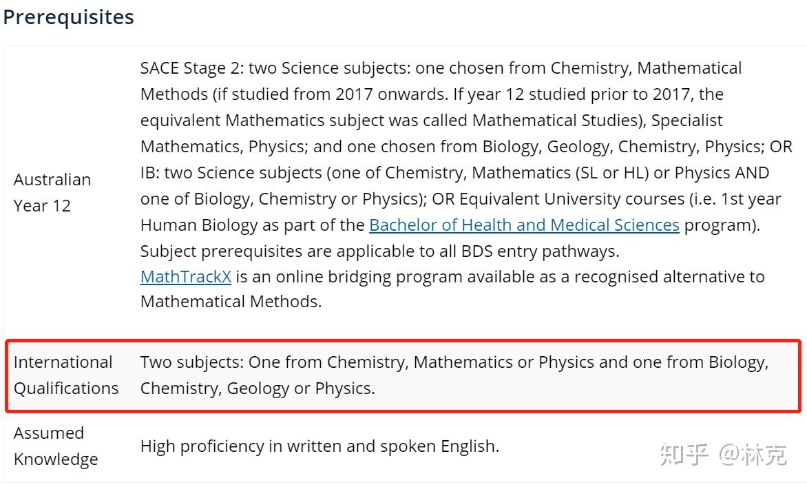Click the 知乎 @林克 watermark
807x487 pixels.
tap(722, 454)
